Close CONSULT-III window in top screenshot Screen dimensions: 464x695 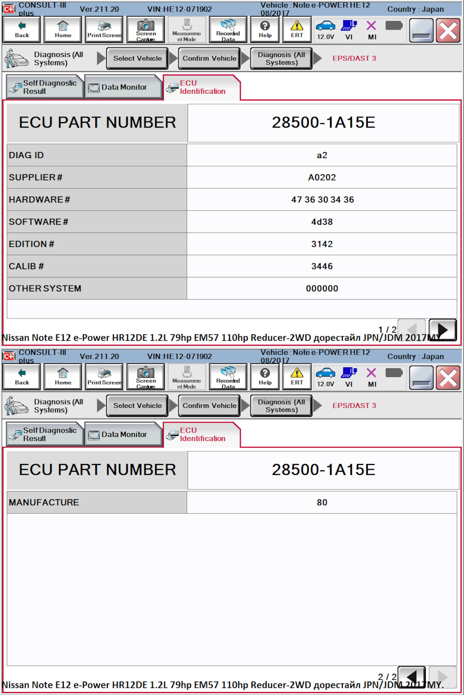(x=448, y=30)
